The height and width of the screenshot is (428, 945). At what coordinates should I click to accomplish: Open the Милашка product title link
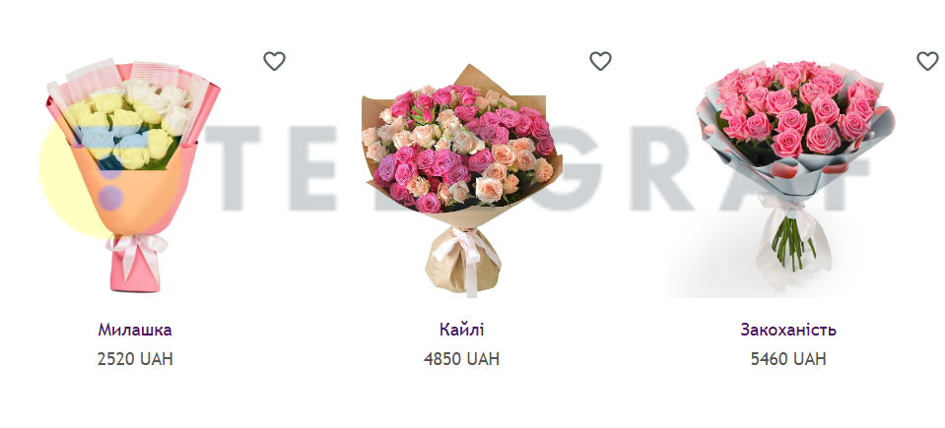(x=135, y=330)
